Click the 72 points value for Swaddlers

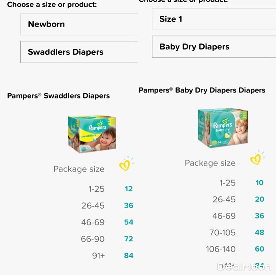click(128, 239)
